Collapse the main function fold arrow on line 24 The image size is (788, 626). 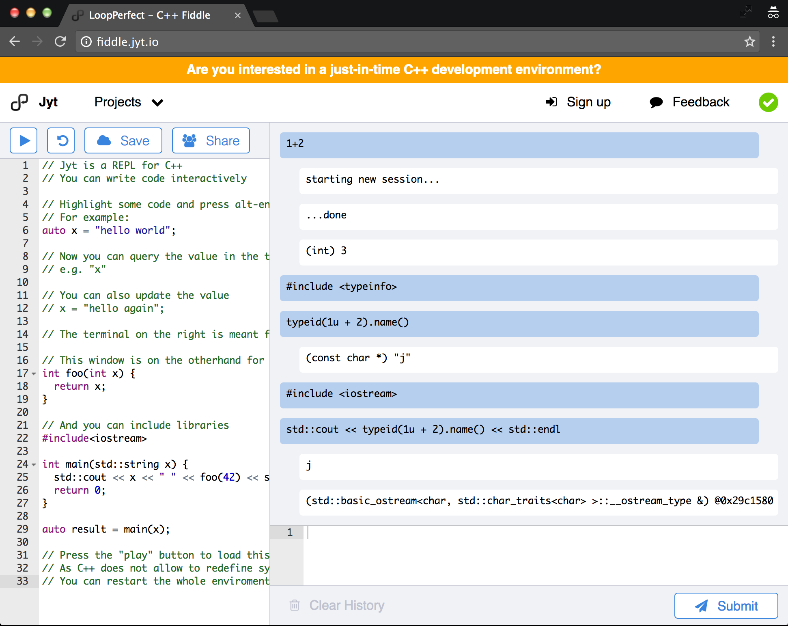34,464
